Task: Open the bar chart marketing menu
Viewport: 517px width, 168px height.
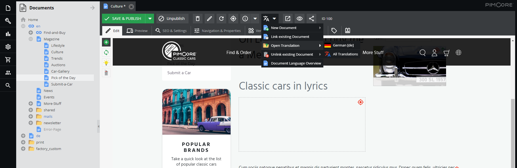Action: [8, 34]
